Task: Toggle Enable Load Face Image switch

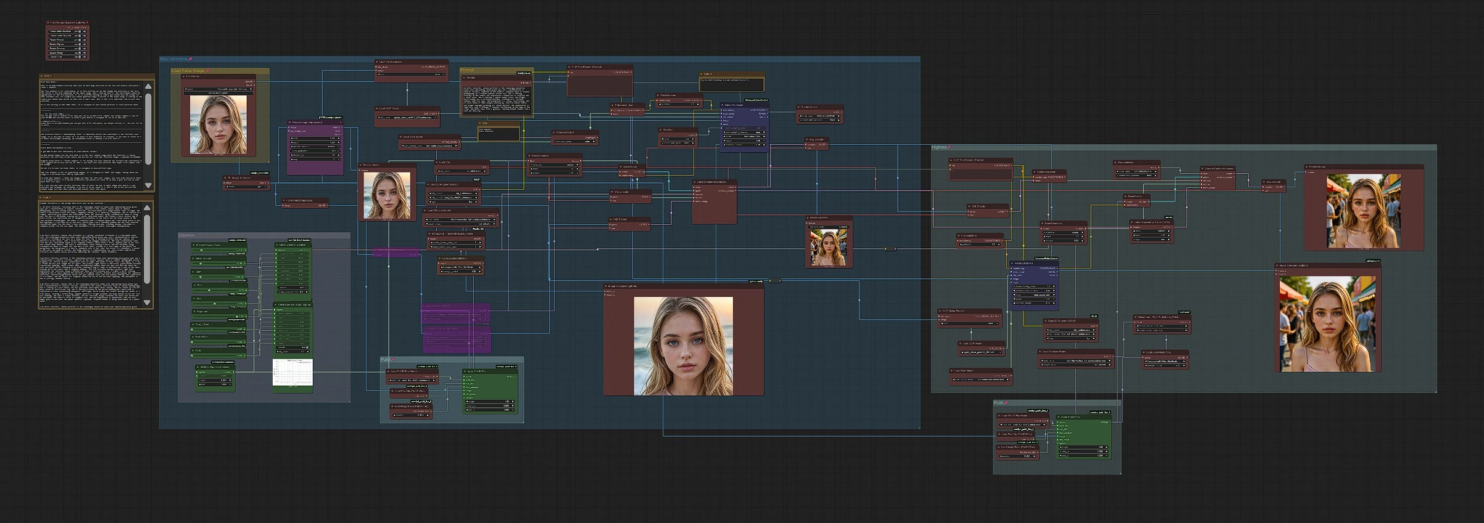Action: [x=80, y=36]
